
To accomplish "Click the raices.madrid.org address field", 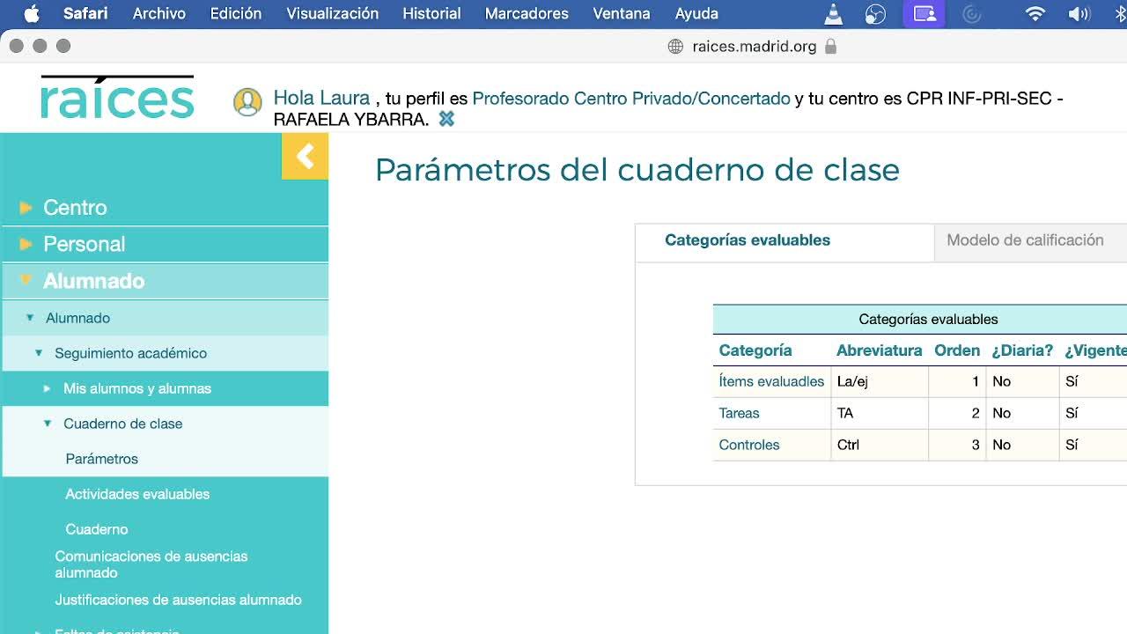I will 755,47.
